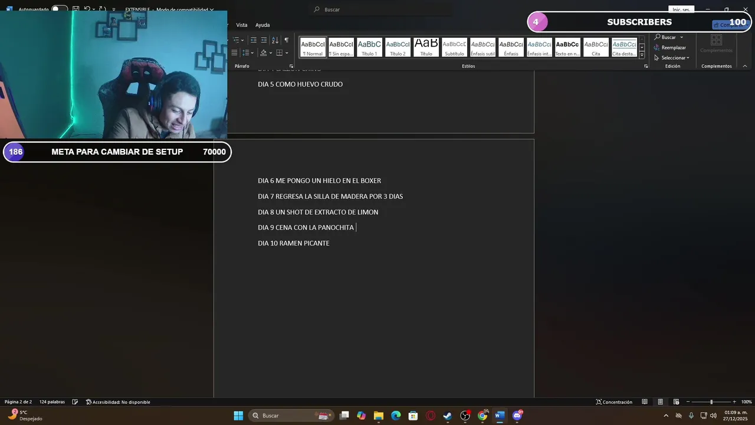The image size is (755, 425).
Task: Apply the Título 2 style
Action: 398,47
